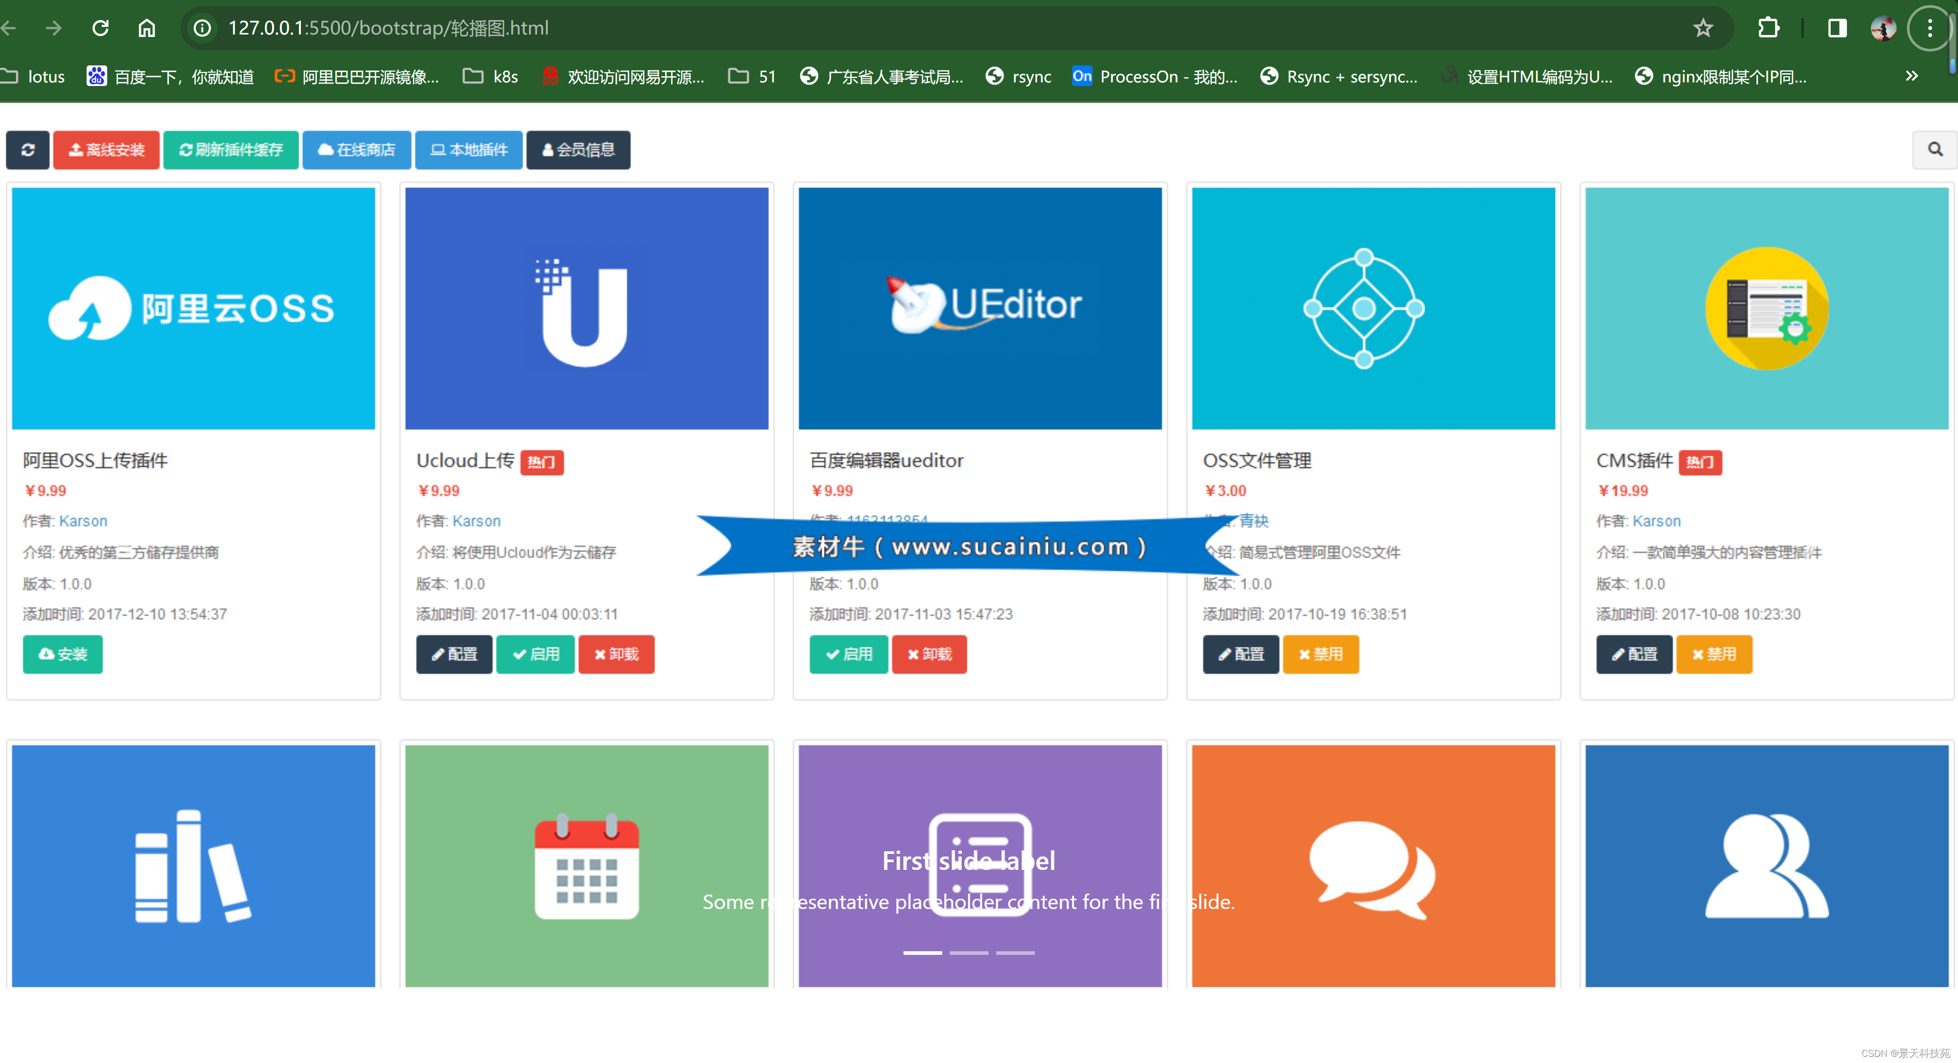The image size is (1958, 1063).
Task: Disable the CMS插件 plugin with 禁用
Action: click(x=1714, y=654)
